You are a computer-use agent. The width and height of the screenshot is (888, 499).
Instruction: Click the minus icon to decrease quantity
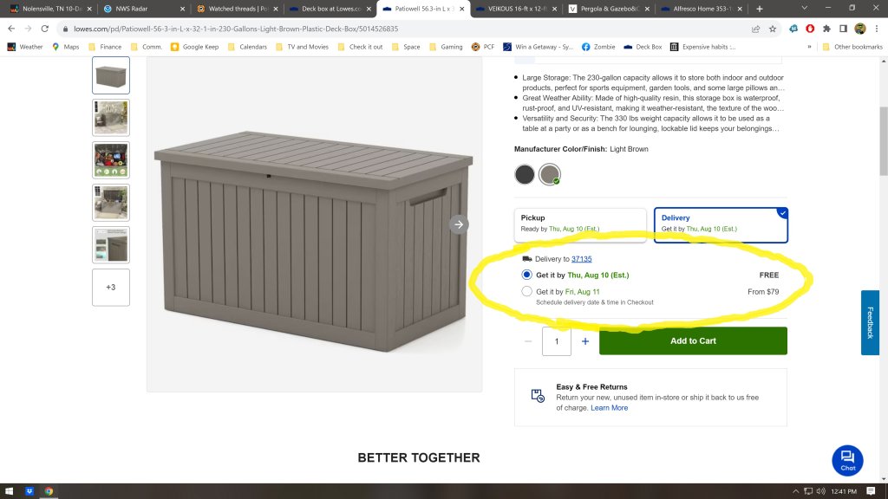528,341
